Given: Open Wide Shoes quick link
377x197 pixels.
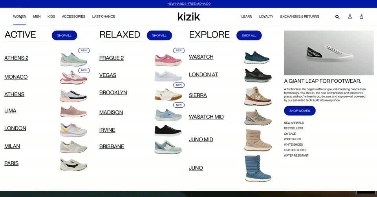Looking at the screenshot, I should (x=292, y=139).
